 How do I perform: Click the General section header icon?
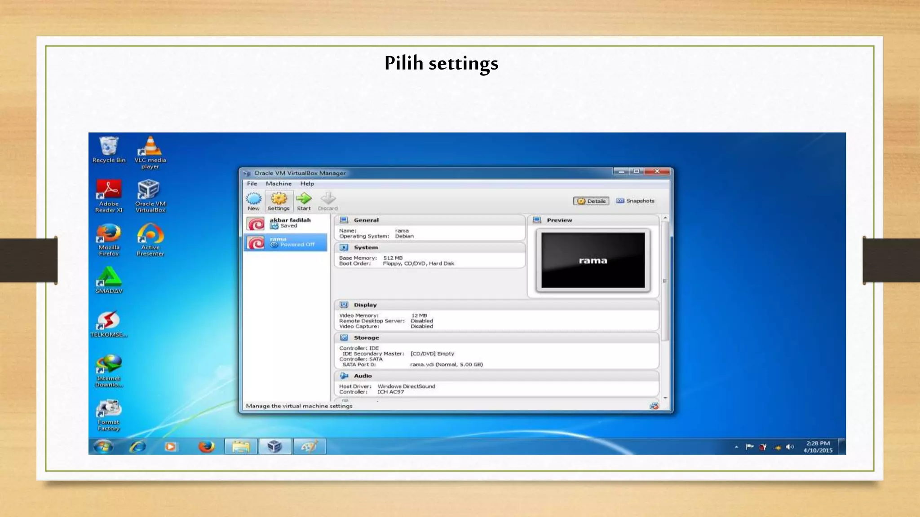coord(344,220)
